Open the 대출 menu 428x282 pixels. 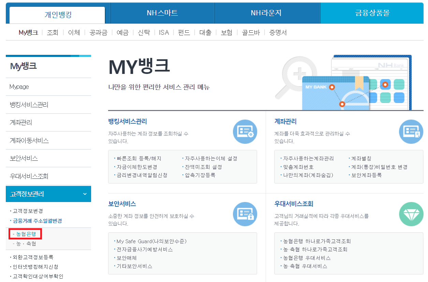(205, 33)
